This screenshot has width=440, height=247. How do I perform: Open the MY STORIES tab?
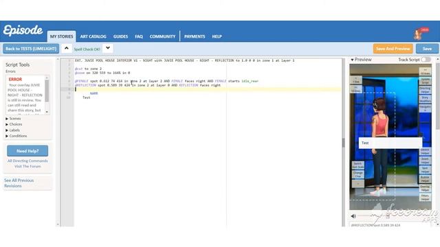pos(61,36)
